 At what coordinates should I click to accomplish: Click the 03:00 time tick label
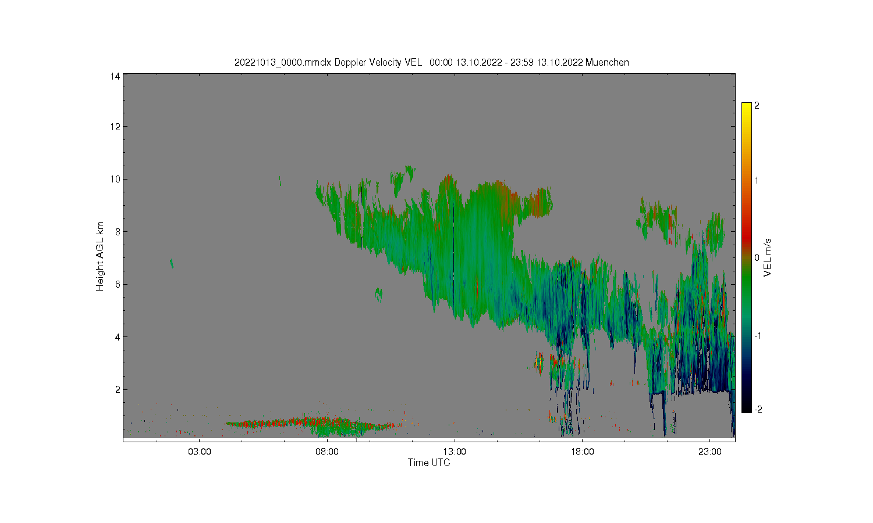coord(199,452)
